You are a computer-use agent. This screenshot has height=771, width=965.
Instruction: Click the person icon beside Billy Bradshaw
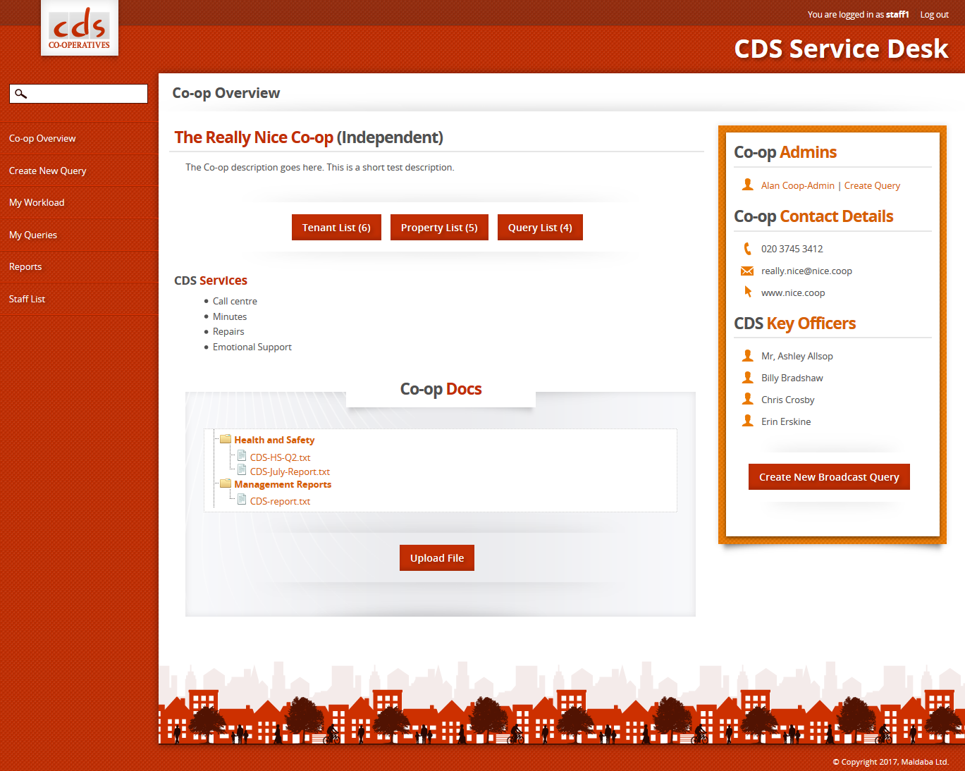tap(747, 378)
